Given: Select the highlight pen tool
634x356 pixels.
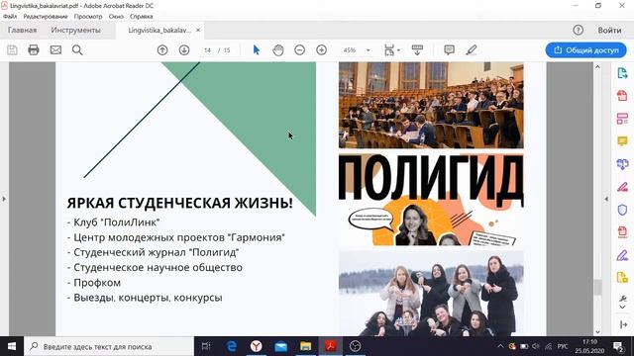Looking at the screenshot, I should 472,50.
